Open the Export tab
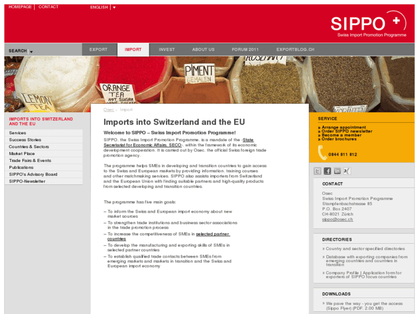This screenshot has height=314, width=419. tap(99, 50)
